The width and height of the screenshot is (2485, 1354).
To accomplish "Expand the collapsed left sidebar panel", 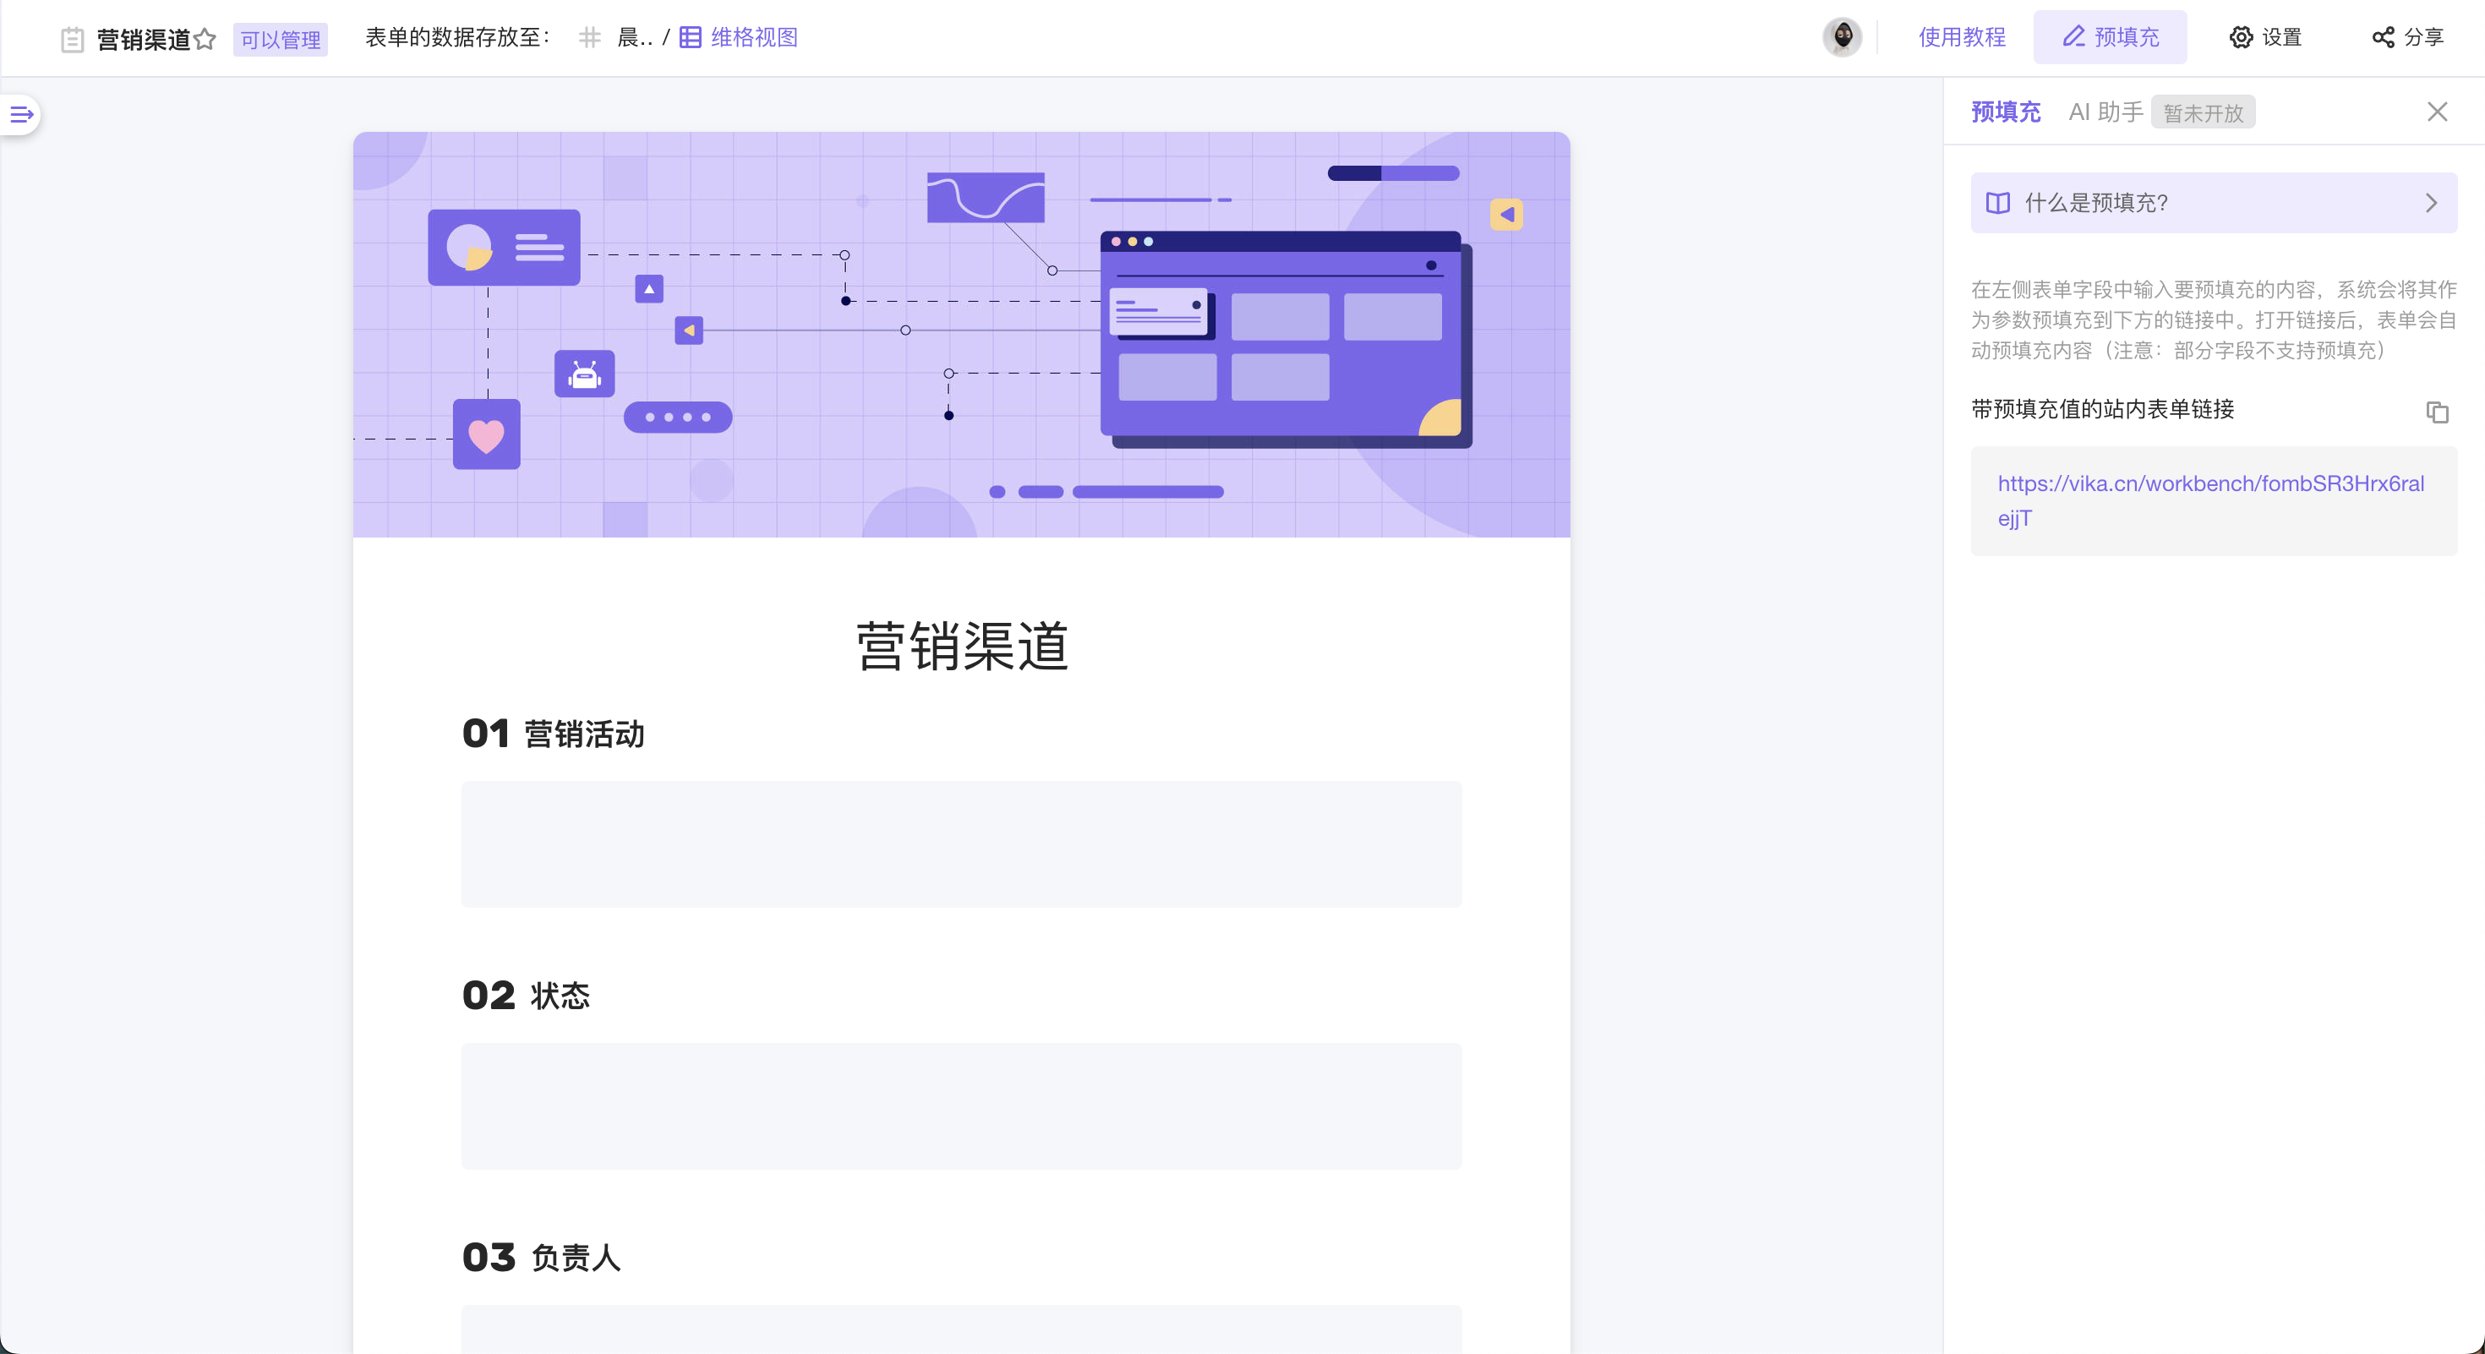I will click(x=21, y=115).
